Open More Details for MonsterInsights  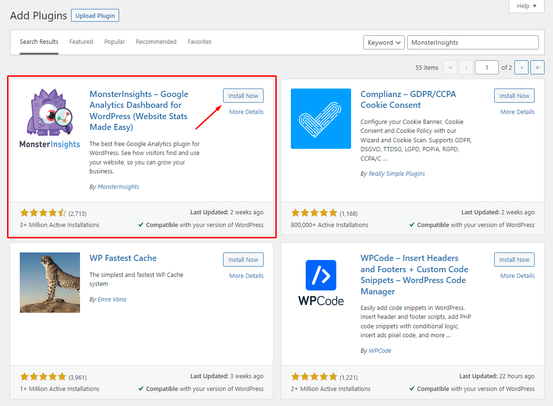(x=246, y=112)
